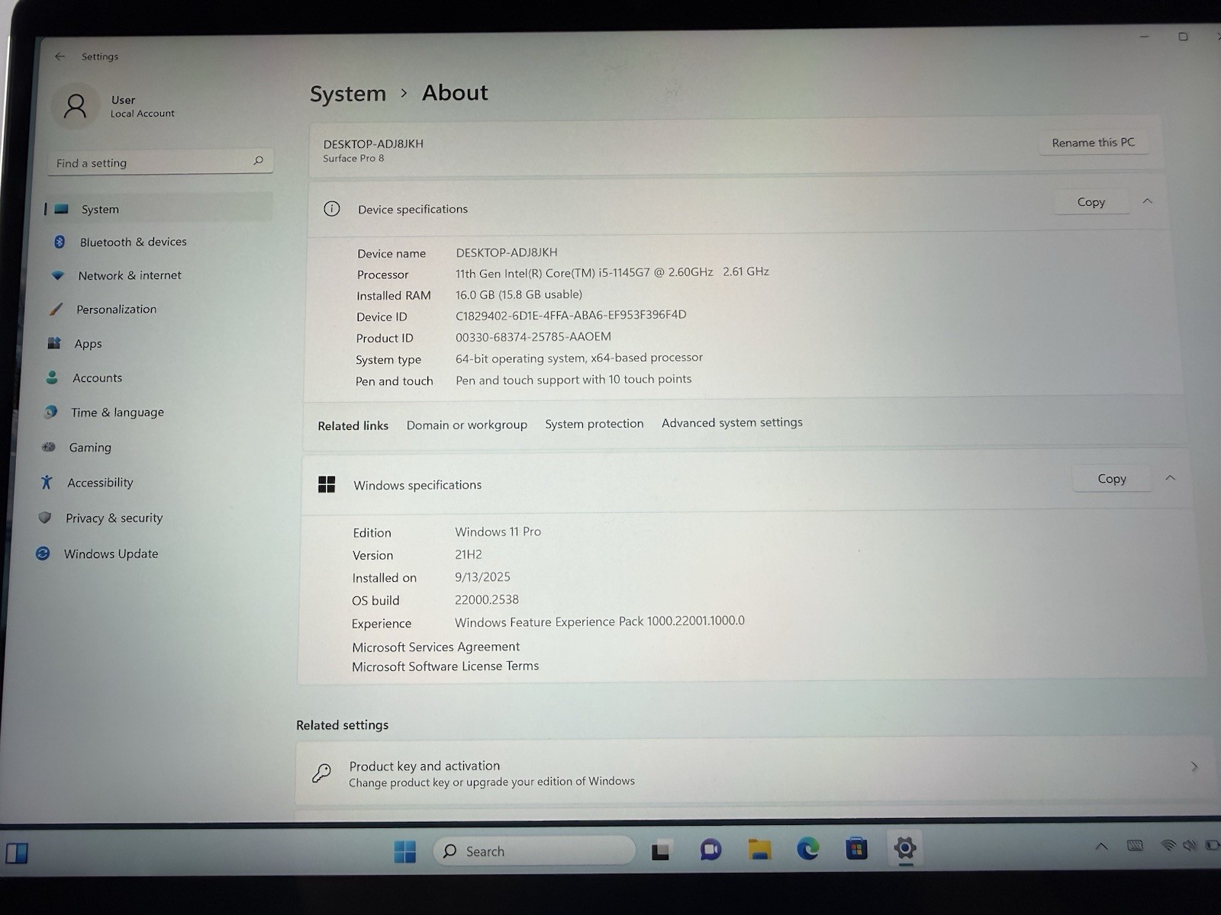Viewport: 1221px width, 915px height.
Task: Open File Explorer from the taskbar
Action: pyautogui.click(x=759, y=849)
